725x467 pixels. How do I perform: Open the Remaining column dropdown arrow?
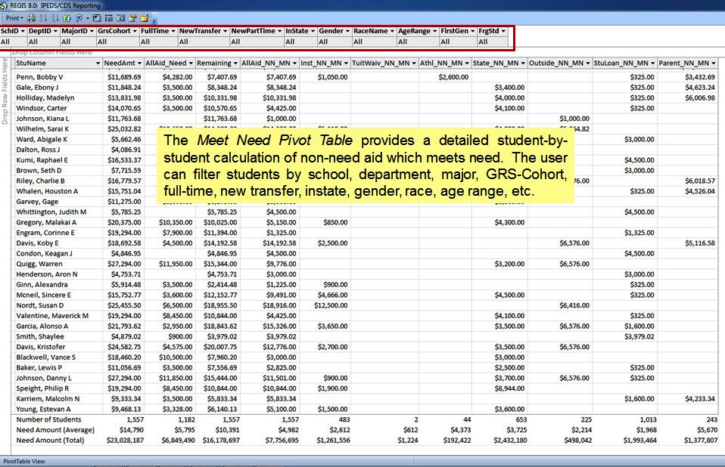pos(235,63)
